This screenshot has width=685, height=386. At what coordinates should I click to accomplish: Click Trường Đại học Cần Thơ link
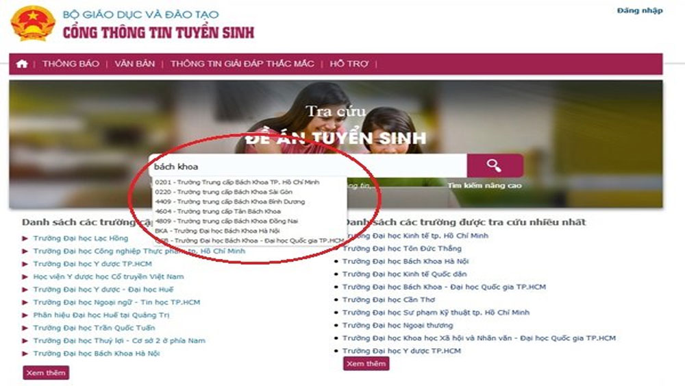389,300
